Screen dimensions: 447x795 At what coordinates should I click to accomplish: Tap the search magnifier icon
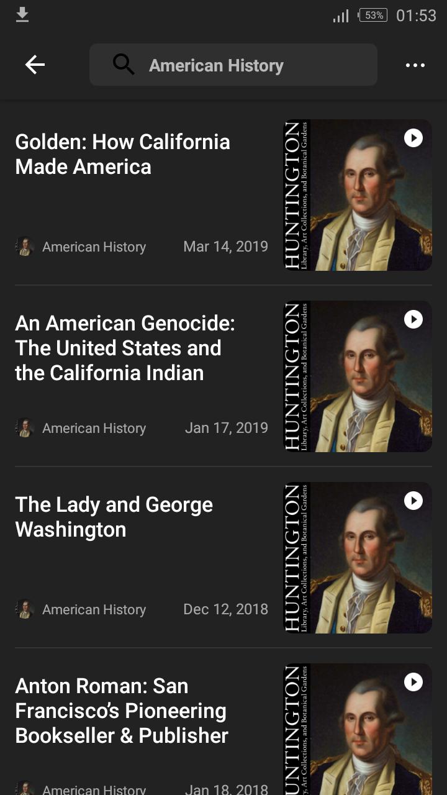(124, 65)
